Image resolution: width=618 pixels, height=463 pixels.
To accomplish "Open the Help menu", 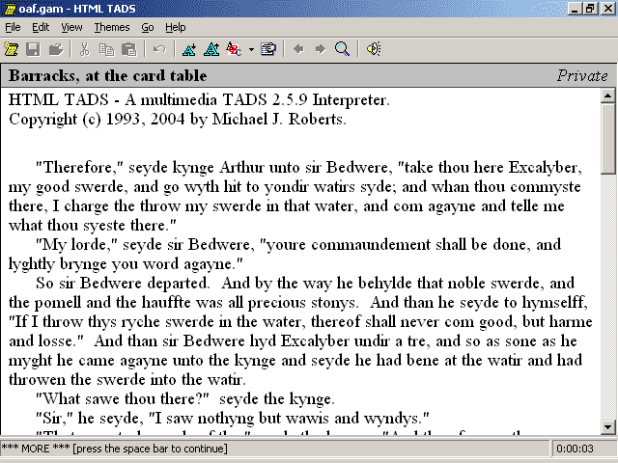I will [x=176, y=27].
